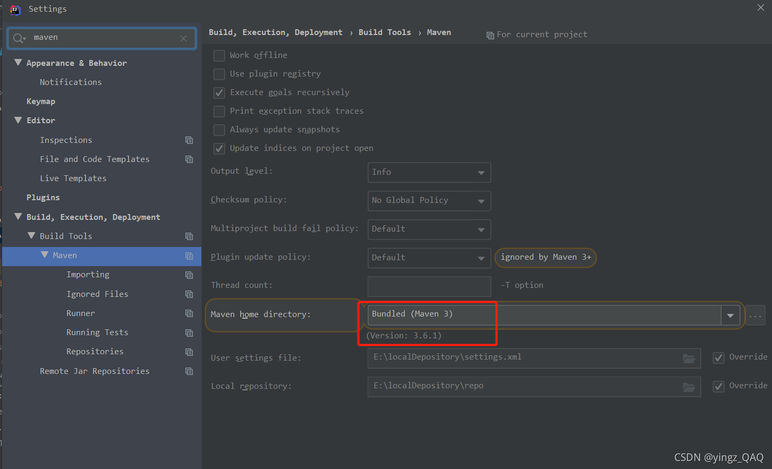
Task: Clear the maven search text with the X icon
Action: 183,38
